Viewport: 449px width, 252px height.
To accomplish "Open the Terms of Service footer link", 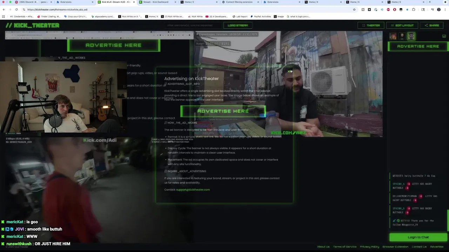I will [x=344, y=247].
